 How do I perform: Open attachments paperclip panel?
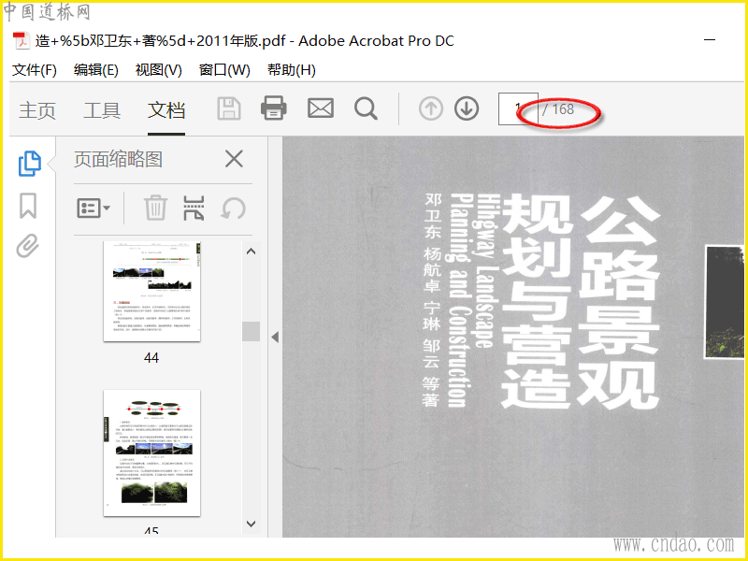click(x=28, y=246)
